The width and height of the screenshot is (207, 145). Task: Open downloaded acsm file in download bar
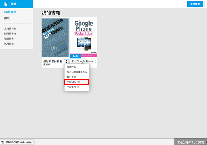[19, 142]
